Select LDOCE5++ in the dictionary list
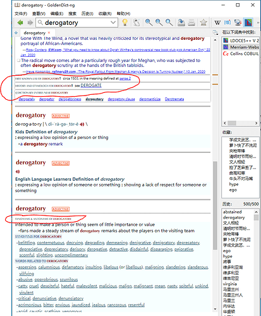Image resolution: width=261 pixels, height=316 pixels. (x=241, y=40)
